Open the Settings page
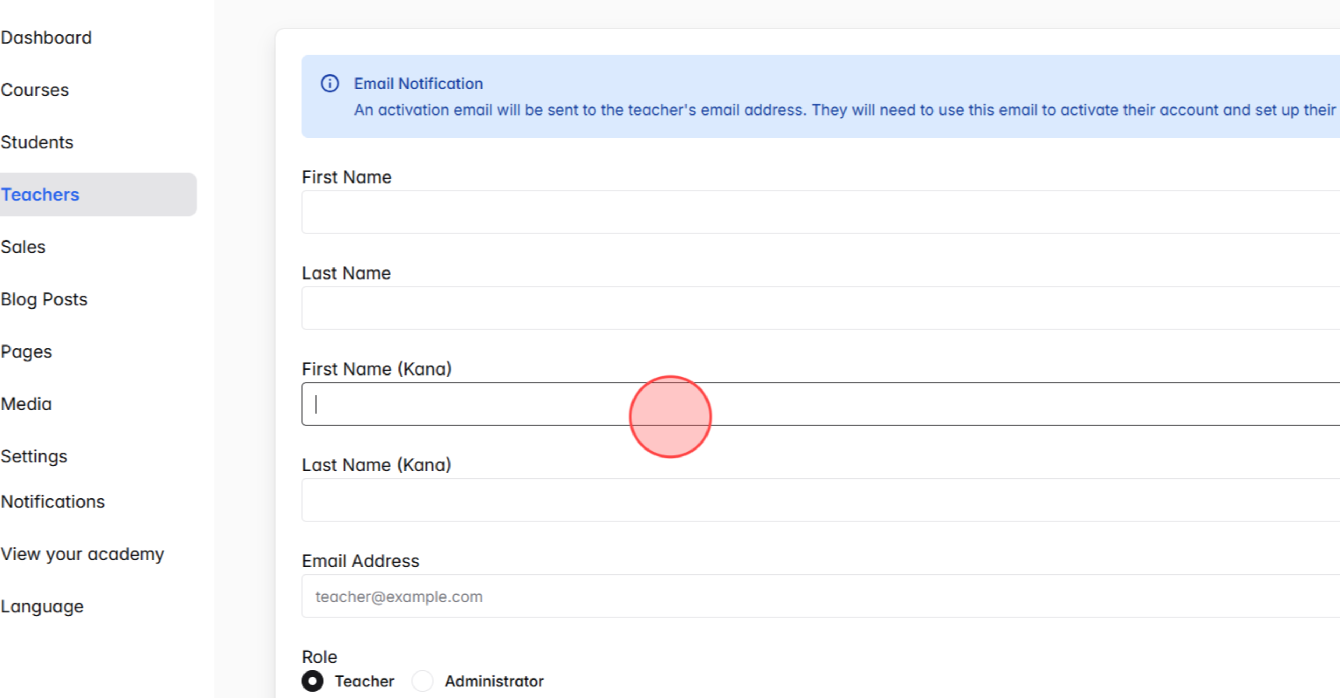1340x698 pixels. point(34,456)
